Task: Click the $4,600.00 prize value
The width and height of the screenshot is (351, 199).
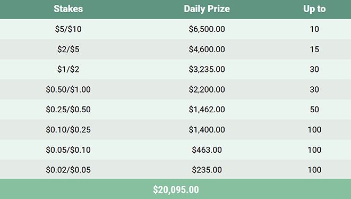Action: (207, 49)
